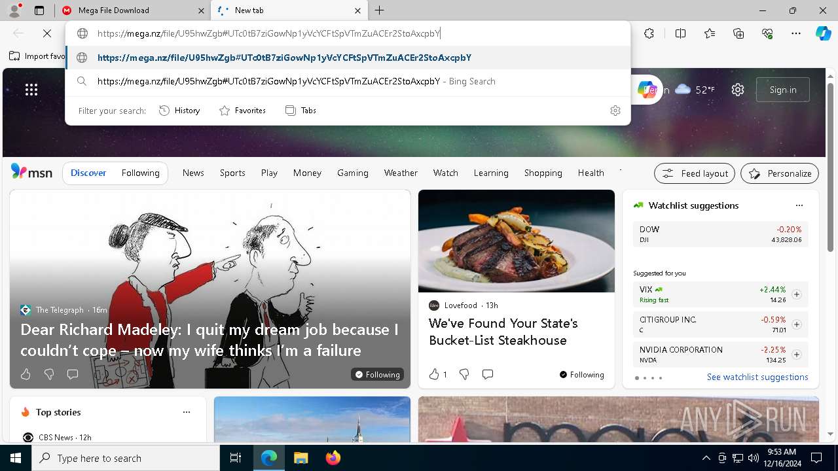
Task: Open the Collections icon
Action: [x=738, y=33]
